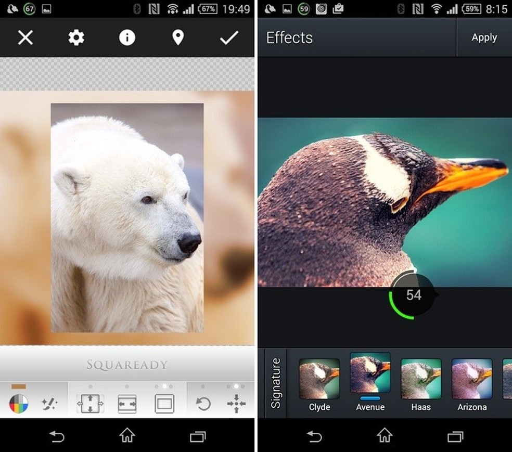Switch to the Effects screen header
Viewport: 512px width, 452px height.
[289, 37]
